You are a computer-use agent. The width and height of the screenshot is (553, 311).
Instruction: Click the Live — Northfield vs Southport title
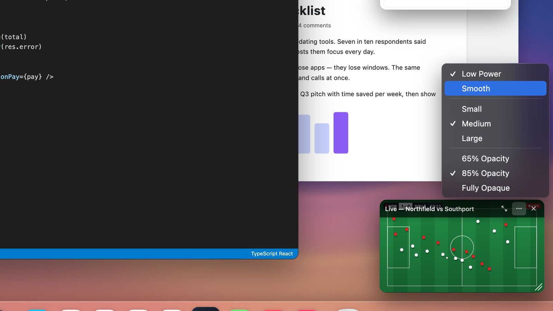coord(429,209)
